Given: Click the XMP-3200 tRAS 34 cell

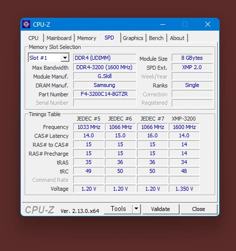Looking at the screenshot, I should 184,162.
